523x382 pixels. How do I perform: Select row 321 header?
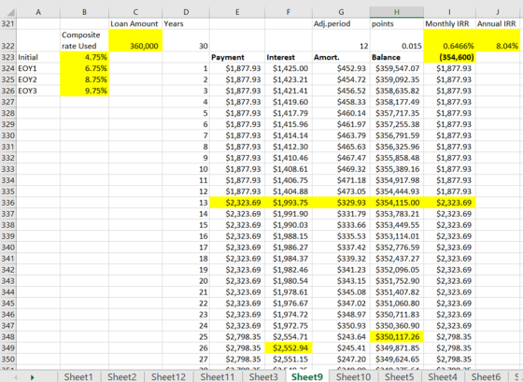point(8,23)
